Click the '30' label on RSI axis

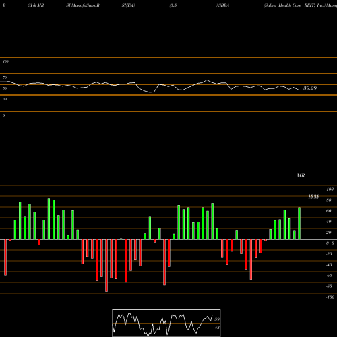point(5,99)
